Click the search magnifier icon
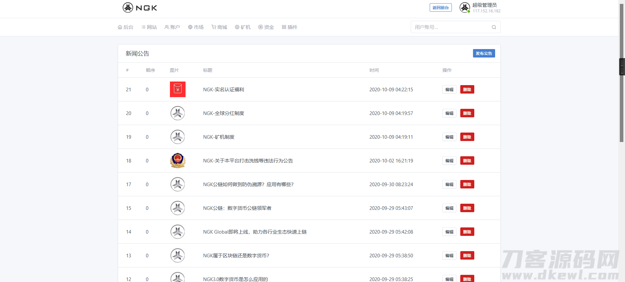625x282 pixels. pyautogui.click(x=494, y=27)
